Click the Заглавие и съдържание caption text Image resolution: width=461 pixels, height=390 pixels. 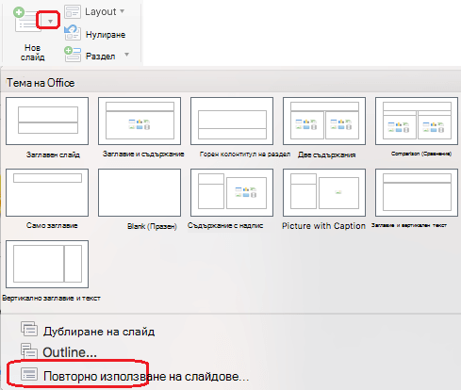click(x=143, y=154)
